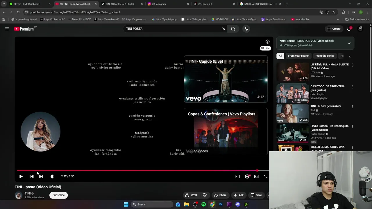The image size is (372, 209).
Task: Switch to TINI TikTok tab
Action: click(x=122, y=4)
